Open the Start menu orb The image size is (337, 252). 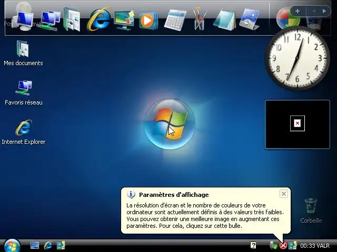pos(12,246)
